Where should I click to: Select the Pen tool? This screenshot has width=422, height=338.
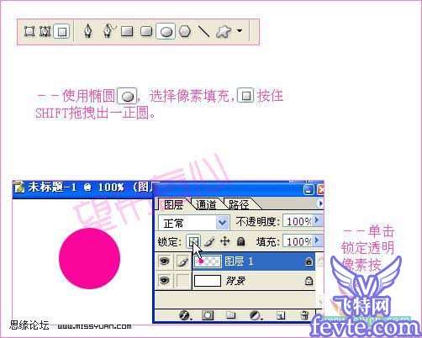(88, 31)
